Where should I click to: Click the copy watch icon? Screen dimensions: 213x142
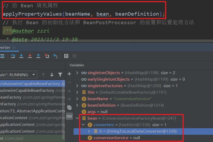(x=69, y=107)
